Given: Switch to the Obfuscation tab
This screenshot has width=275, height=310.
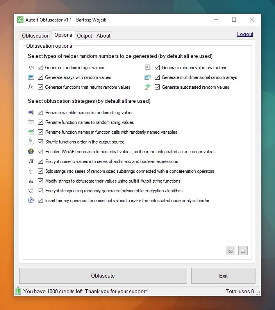Looking at the screenshot, I should tap(36, 36).
